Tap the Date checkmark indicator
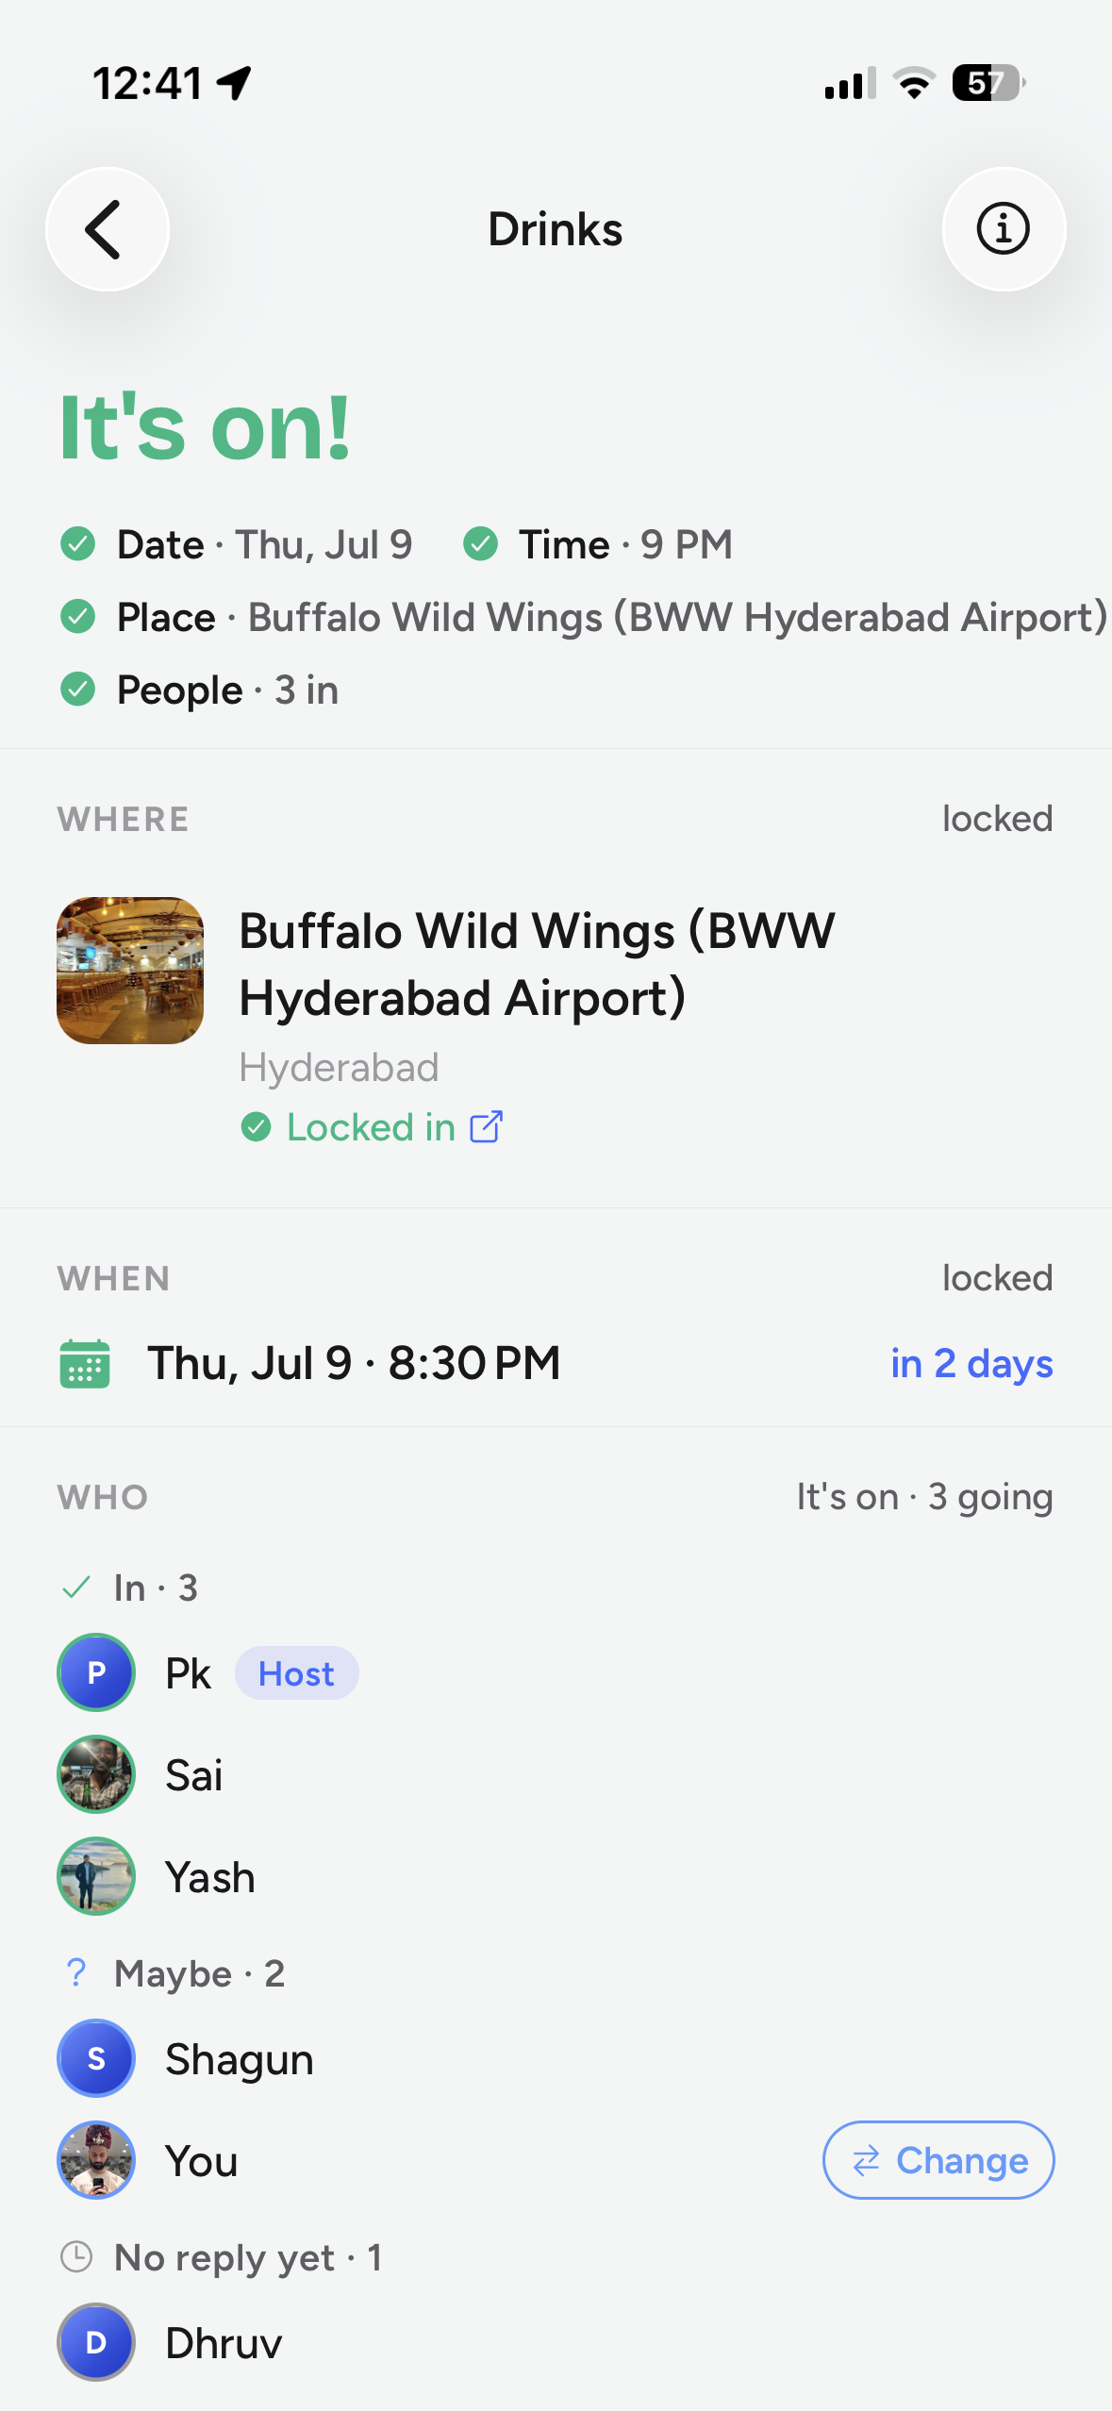This screenshot has height=2411, width=1112. 78,544
